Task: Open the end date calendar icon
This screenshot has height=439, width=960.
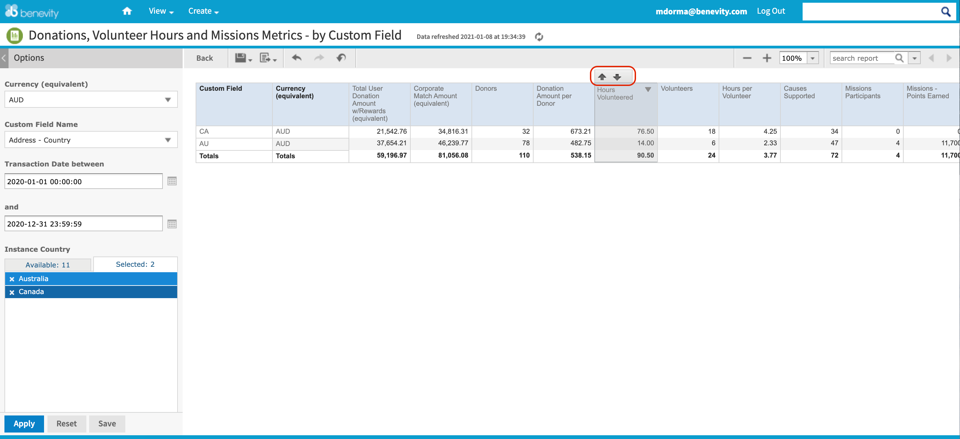Action: coord(172,224)
